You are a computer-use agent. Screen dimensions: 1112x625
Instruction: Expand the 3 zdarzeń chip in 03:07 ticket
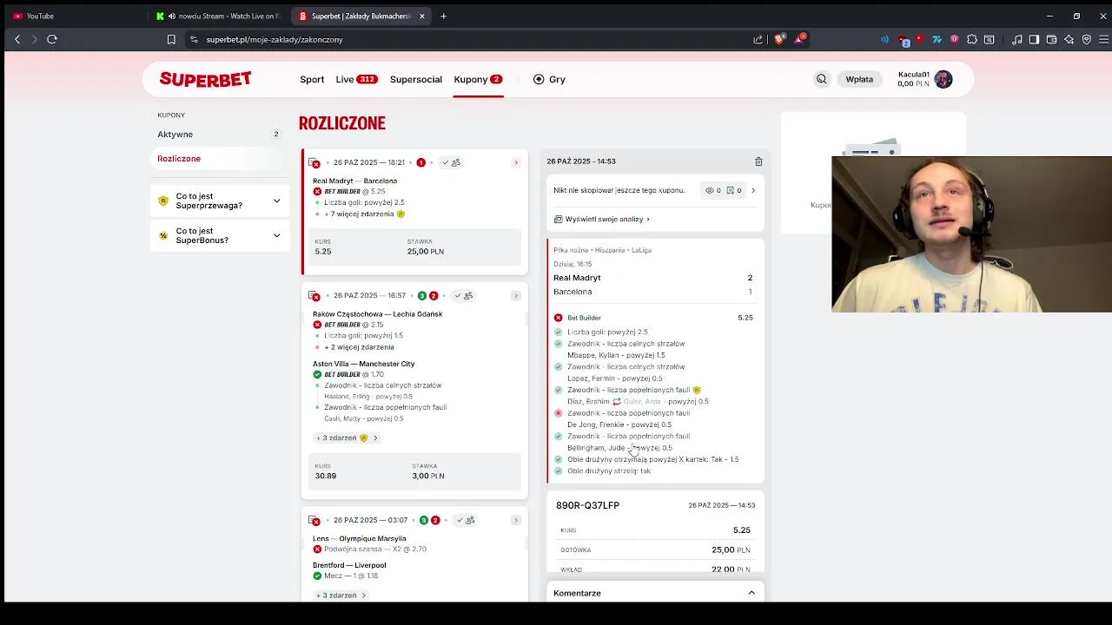click(341, 595)
